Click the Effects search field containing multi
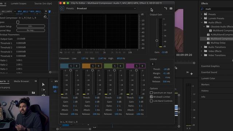 218,9
